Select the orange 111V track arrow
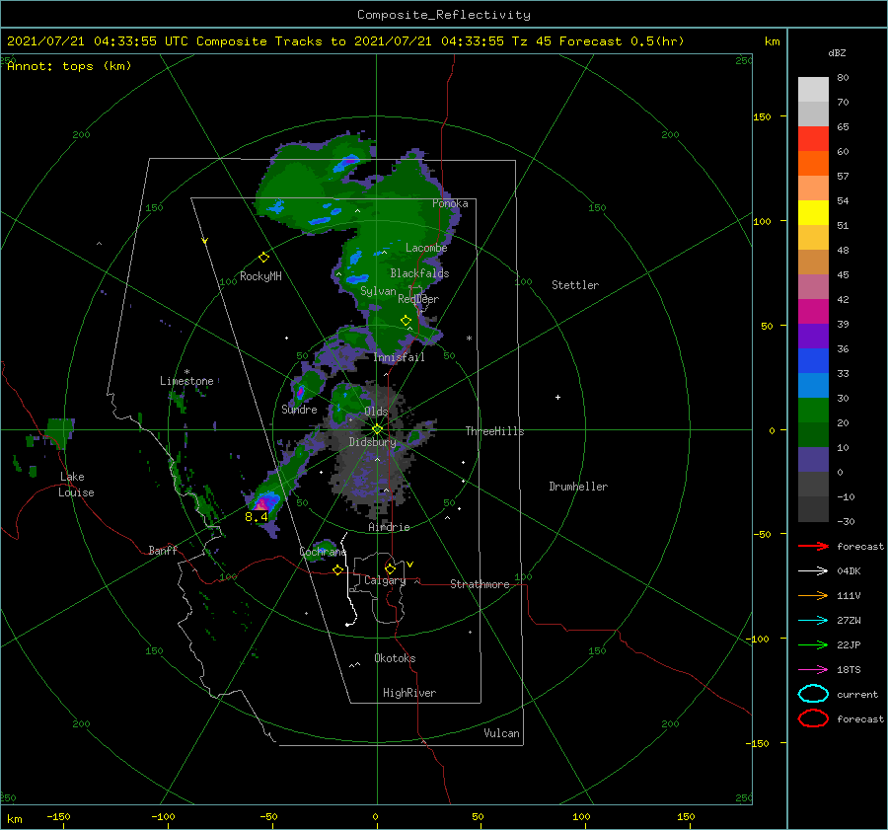This screenshot has height=830, width=888. click(813, 595)
